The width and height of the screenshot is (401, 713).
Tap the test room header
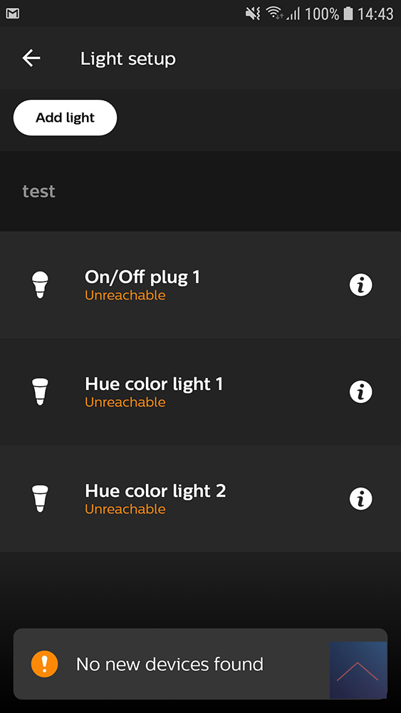tap(38, 191)
